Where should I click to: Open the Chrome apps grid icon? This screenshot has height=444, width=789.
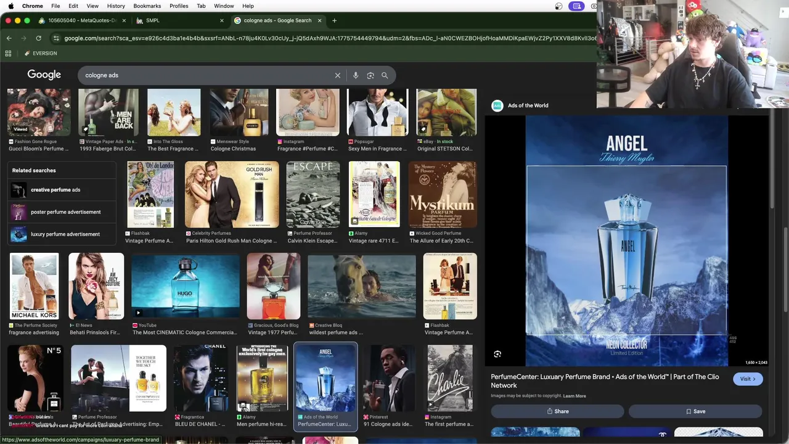(x=8, y=54)
